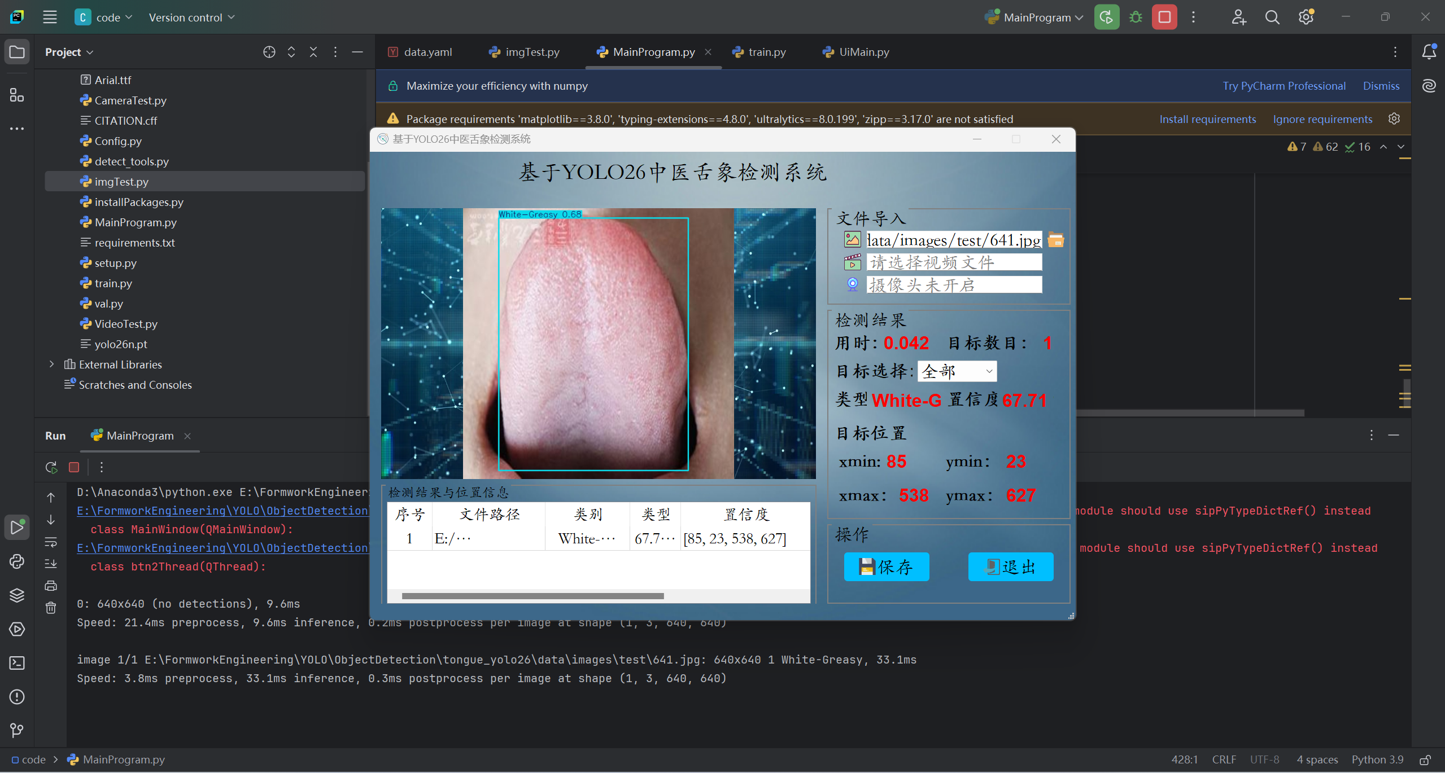Viewport: 1445px width, 773px height.
Task: Click the 保存 save button
Action: click(x=886, y=566)
